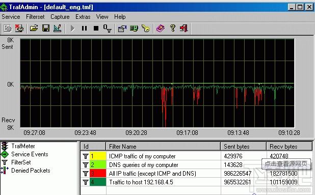Click the TrafMeter traffic light icon
This screenshot has width=315, height=195.
(5, 146)
